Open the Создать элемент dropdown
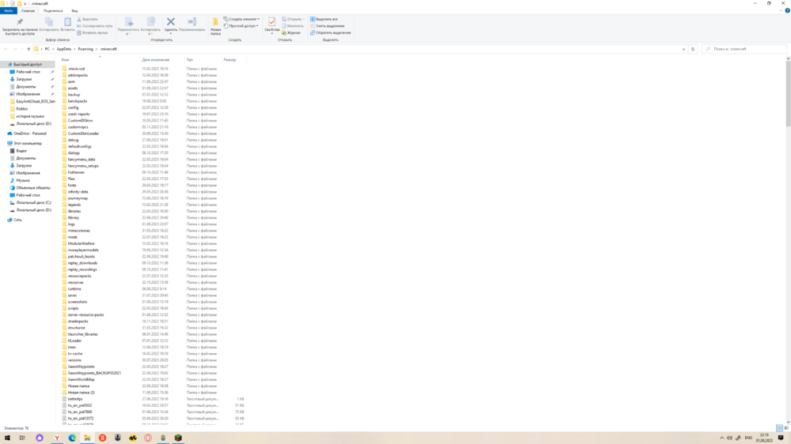The width and height of the screenshot is (791, 444). click(241, 19)
